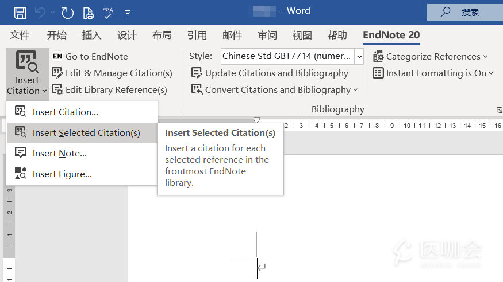
Task: Switch to the 帮助 tab
Action: click(x=337, y=35)
